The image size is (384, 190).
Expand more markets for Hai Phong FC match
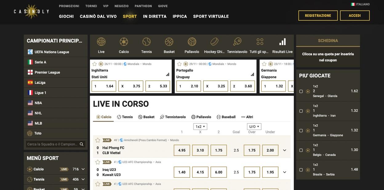[x=285, y=150]
